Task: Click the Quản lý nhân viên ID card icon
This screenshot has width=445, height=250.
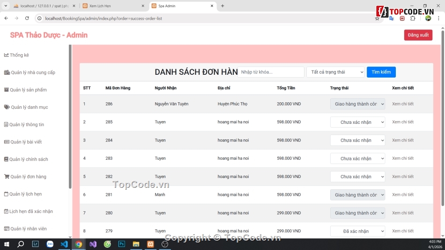Action: coord(7,229)
